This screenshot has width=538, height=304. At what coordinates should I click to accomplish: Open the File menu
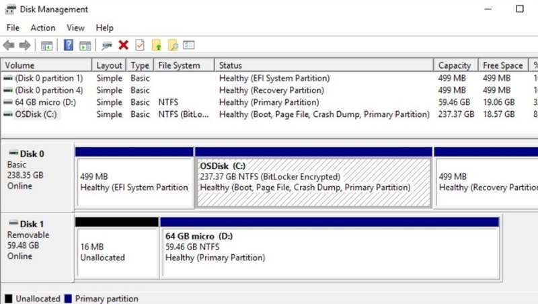13,28
